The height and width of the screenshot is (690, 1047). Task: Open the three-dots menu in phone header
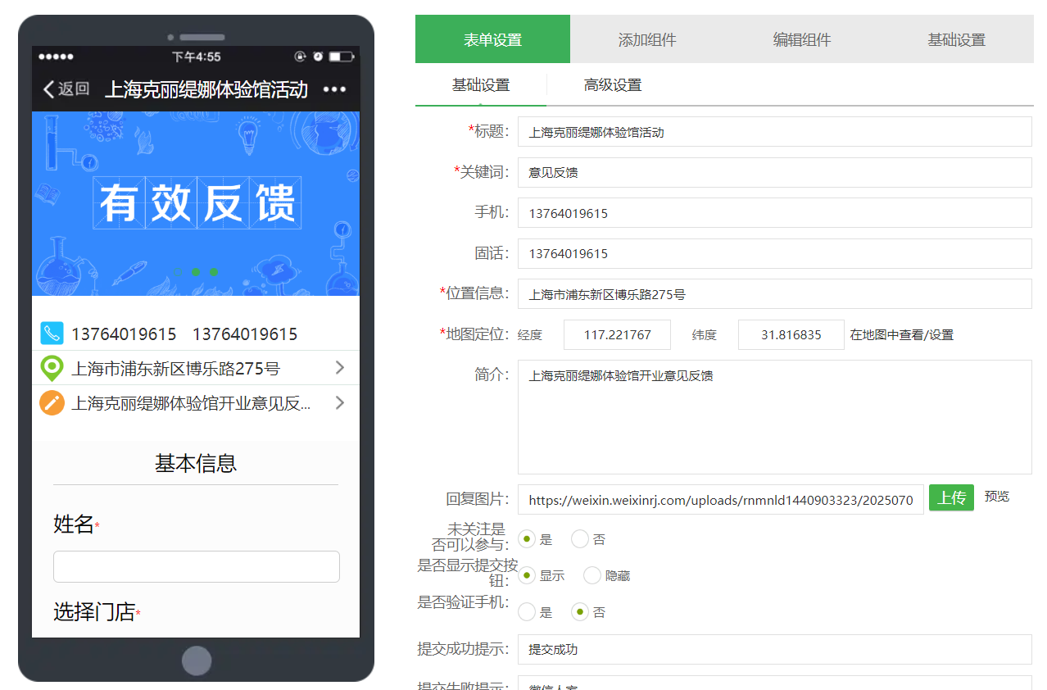tap(334, 89)
